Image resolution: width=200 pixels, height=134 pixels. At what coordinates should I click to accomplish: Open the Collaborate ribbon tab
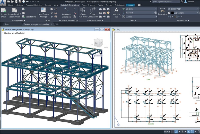point(120,5)
